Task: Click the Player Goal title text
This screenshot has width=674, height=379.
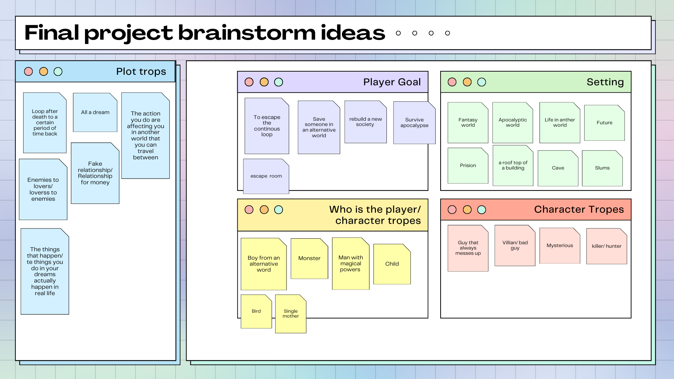Action: [392, 82]
